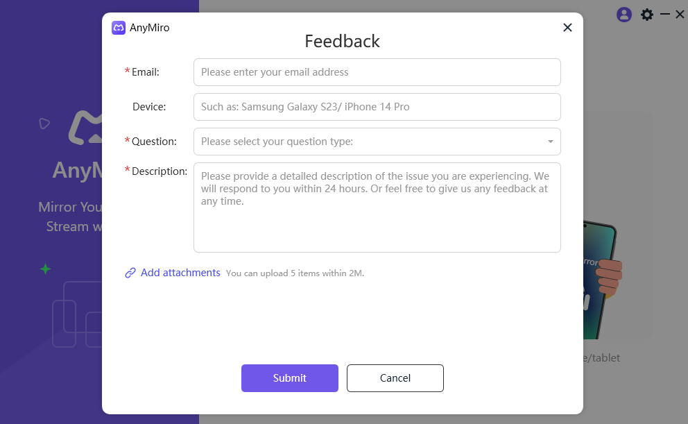Screen dimensions: 688x424
Task: Click 'You can upload 5 items within 2M.' note
Action: [x=295, y=273]
